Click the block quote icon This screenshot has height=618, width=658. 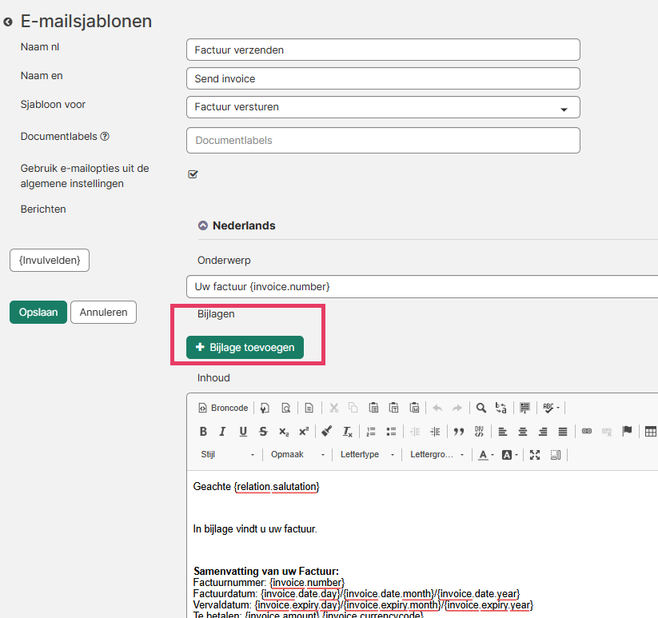(x=459, y=432)
